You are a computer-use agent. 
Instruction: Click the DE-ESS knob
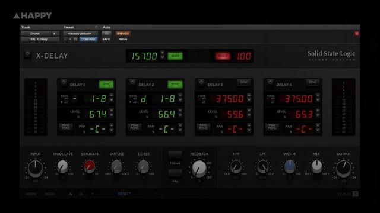(x=143, y=167)
